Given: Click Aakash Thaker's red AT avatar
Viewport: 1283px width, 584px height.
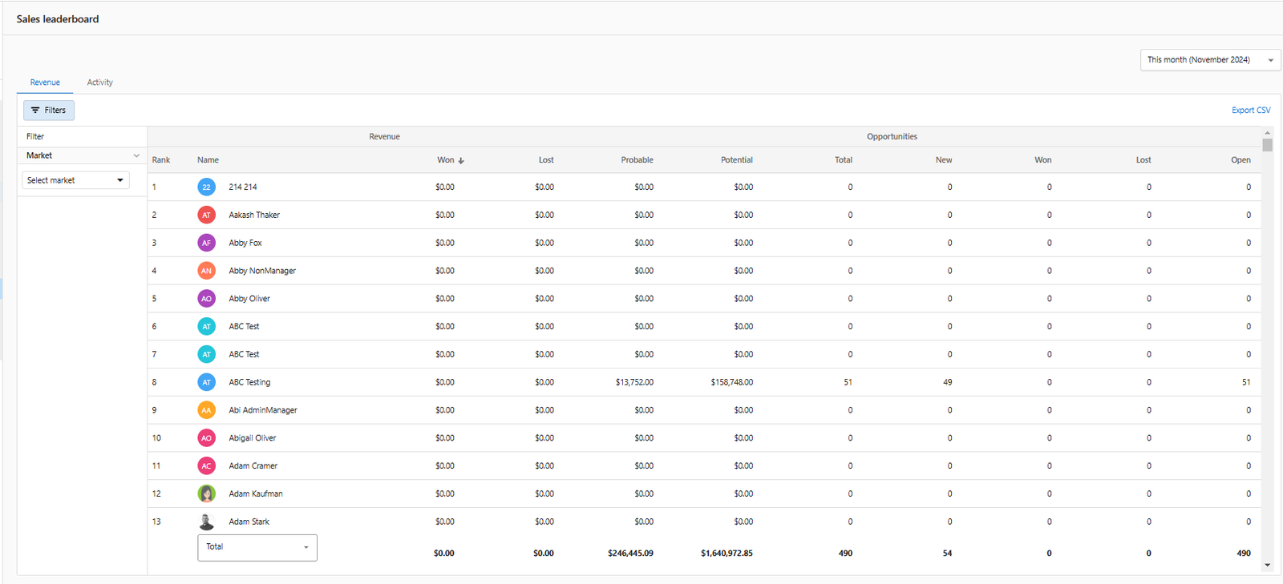Looking at the screenshot, I should (206, 215).
